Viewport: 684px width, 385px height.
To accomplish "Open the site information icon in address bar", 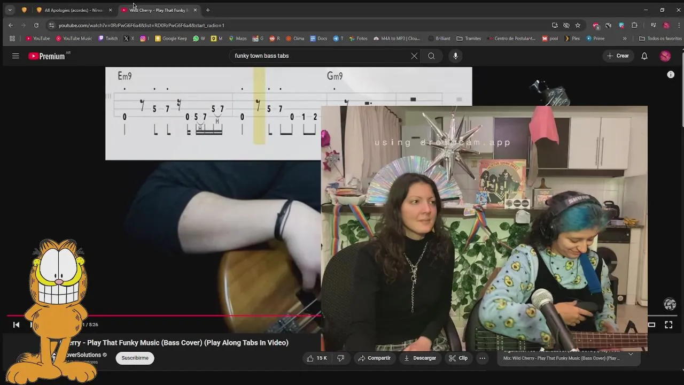I will click(51, 25).
